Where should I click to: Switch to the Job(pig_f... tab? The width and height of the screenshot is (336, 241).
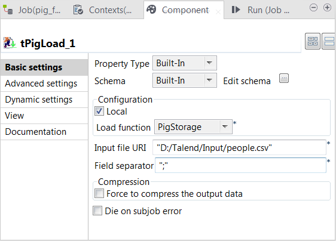click(x=32, y=10)
